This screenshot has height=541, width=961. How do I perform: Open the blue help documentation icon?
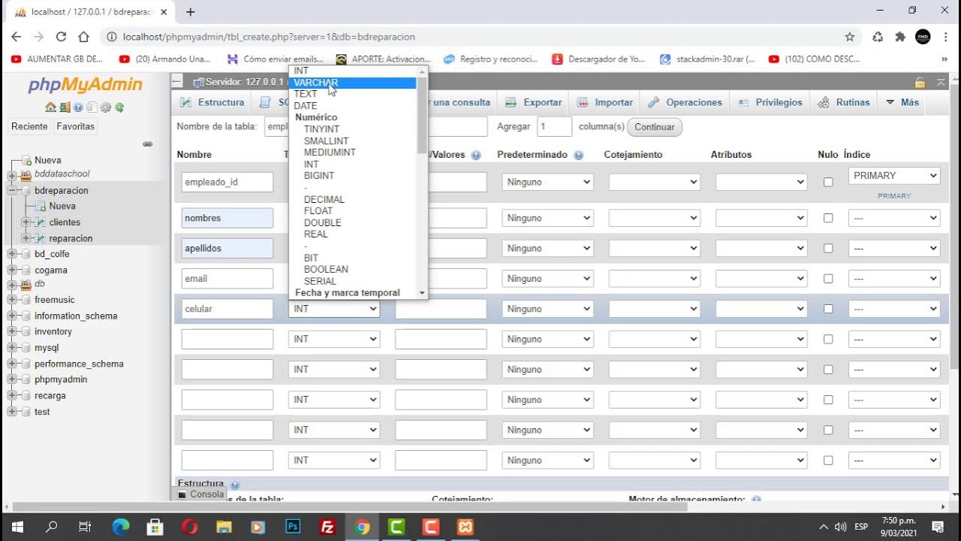78,107
